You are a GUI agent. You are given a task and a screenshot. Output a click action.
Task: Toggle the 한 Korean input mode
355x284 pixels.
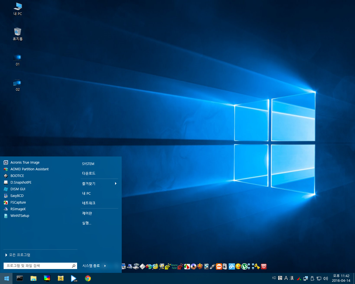coord(280,278)
